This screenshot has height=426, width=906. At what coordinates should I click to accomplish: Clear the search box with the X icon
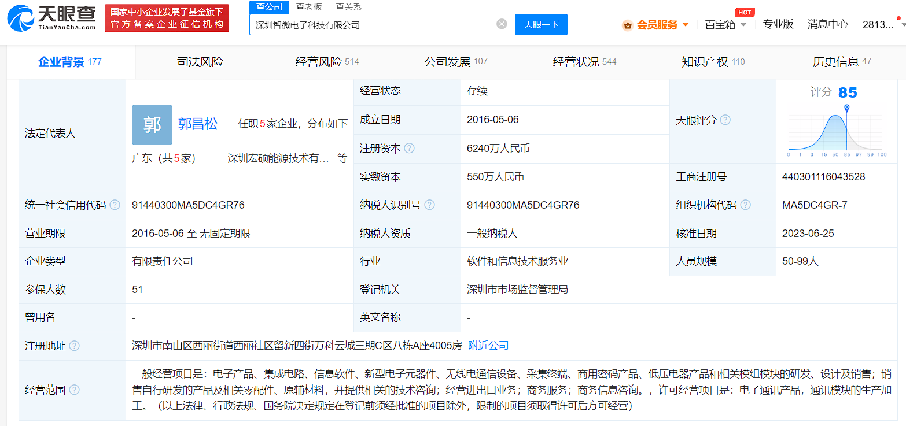click(x=502, y=24)
